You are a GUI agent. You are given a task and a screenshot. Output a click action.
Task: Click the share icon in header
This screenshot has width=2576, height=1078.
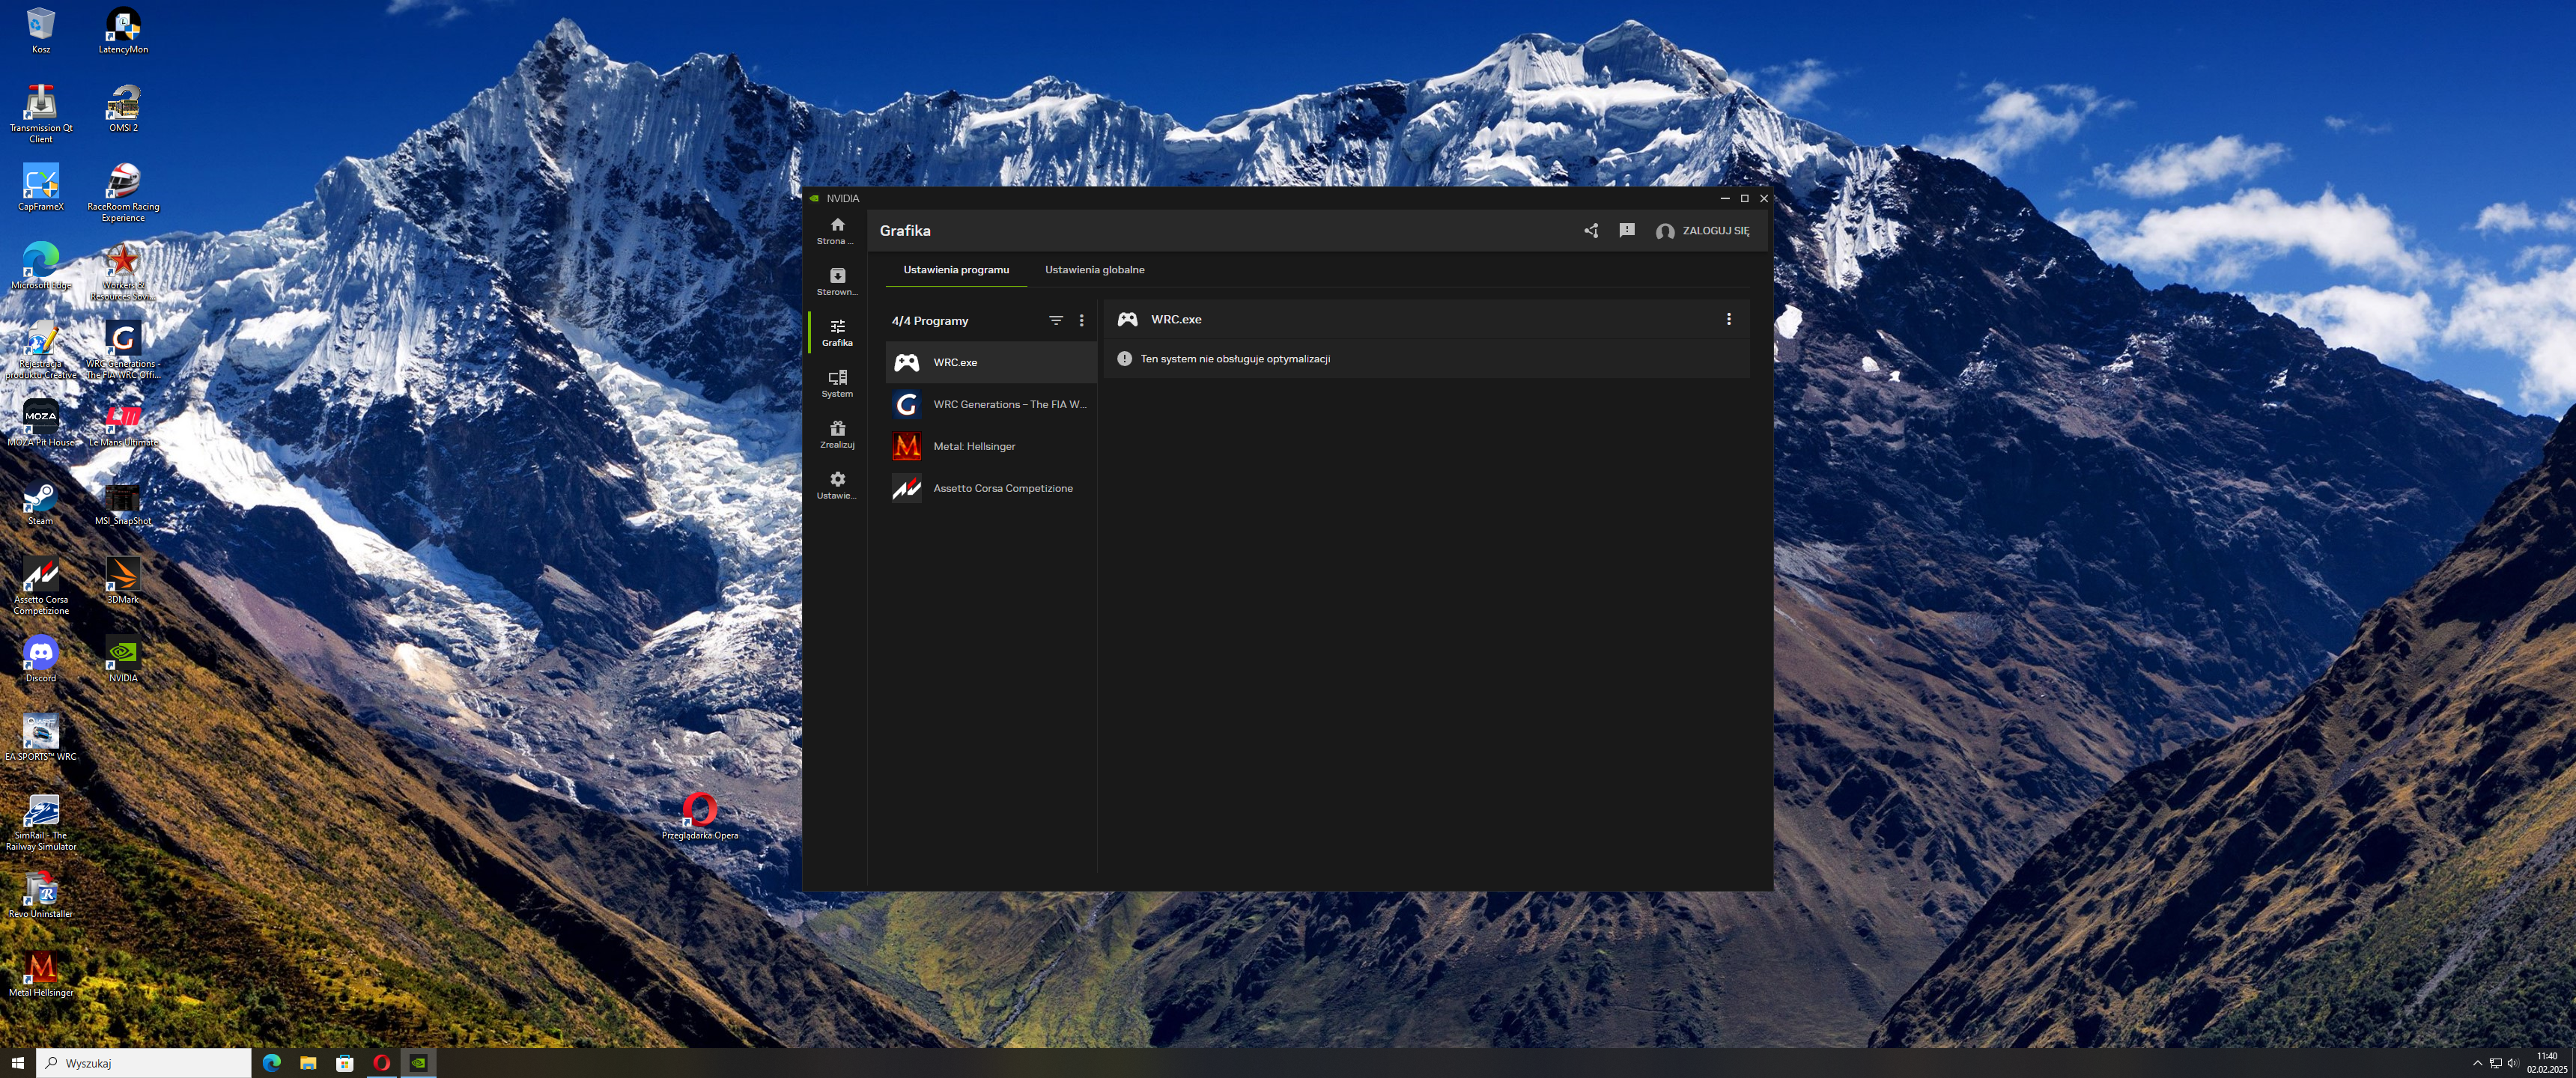(x=1591, y=231)
